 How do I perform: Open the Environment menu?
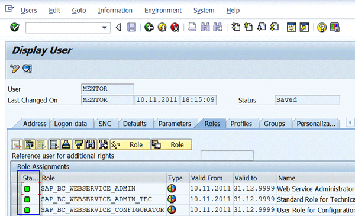click(x=163, y=11)
